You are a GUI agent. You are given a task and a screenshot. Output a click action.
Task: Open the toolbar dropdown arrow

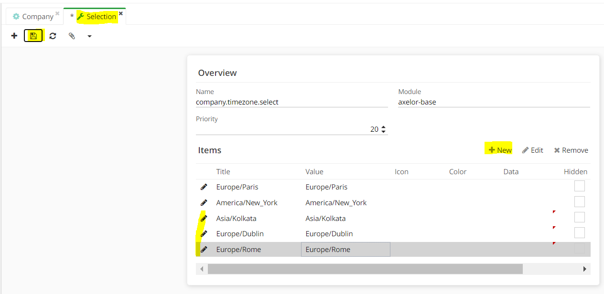[89, 35]
